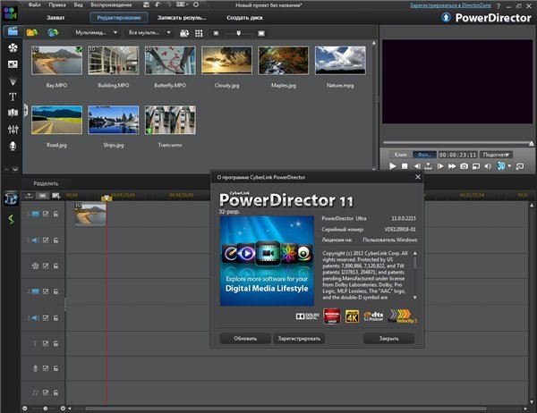Open the Вид menu

(79, 4)
